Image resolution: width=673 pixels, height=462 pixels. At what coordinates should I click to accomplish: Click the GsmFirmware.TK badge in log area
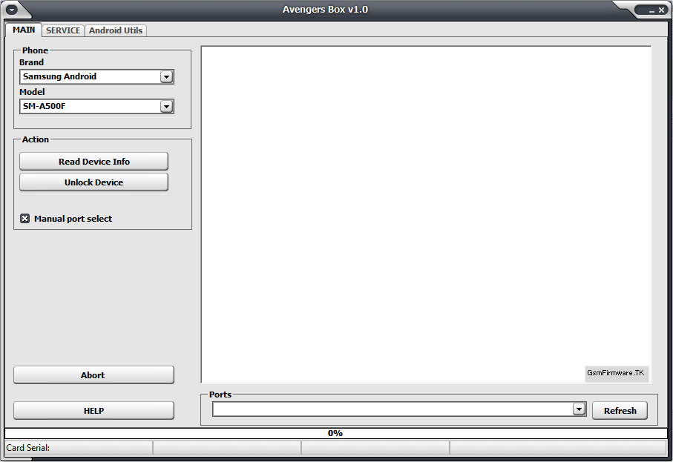click(x=617, y=374)
